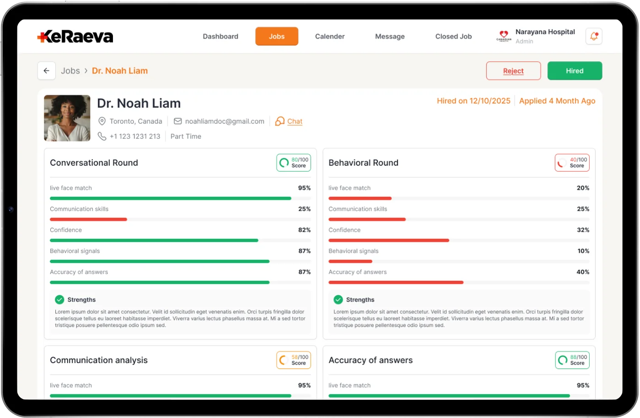Click the Conversational Round Strengths checkmark icon
Image resolution: width=640 pixels, height=418 pixels.
point(59,300)
